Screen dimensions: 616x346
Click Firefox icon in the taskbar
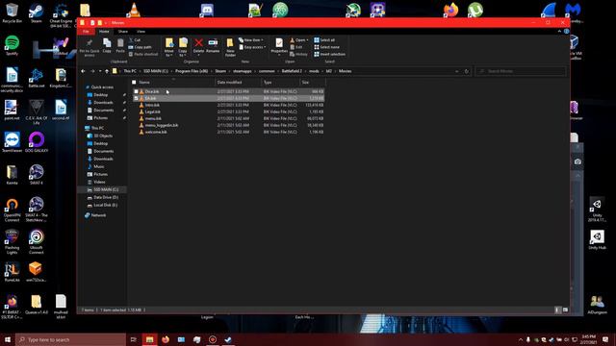(166, 339)
